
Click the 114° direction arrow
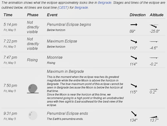tap(134, 58)
